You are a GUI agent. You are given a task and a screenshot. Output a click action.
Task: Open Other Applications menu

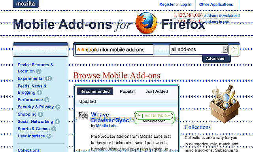point(216,4)
